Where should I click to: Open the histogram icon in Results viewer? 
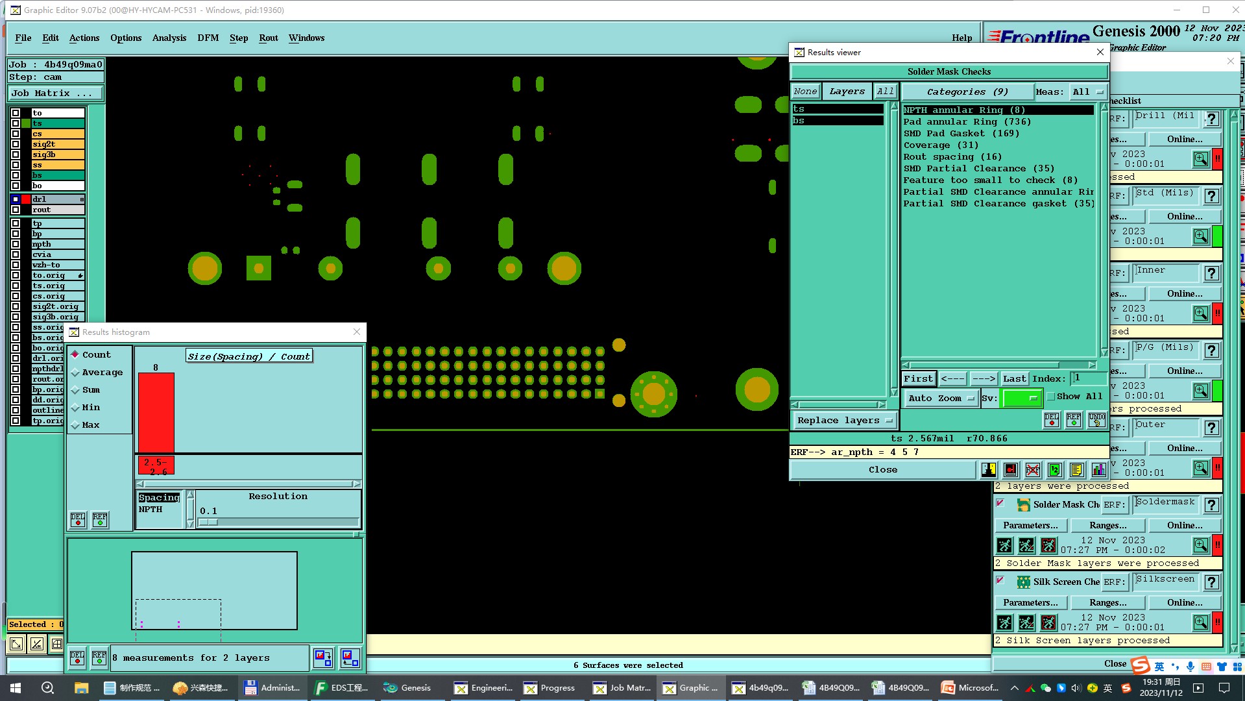(x=1098, y=469)
